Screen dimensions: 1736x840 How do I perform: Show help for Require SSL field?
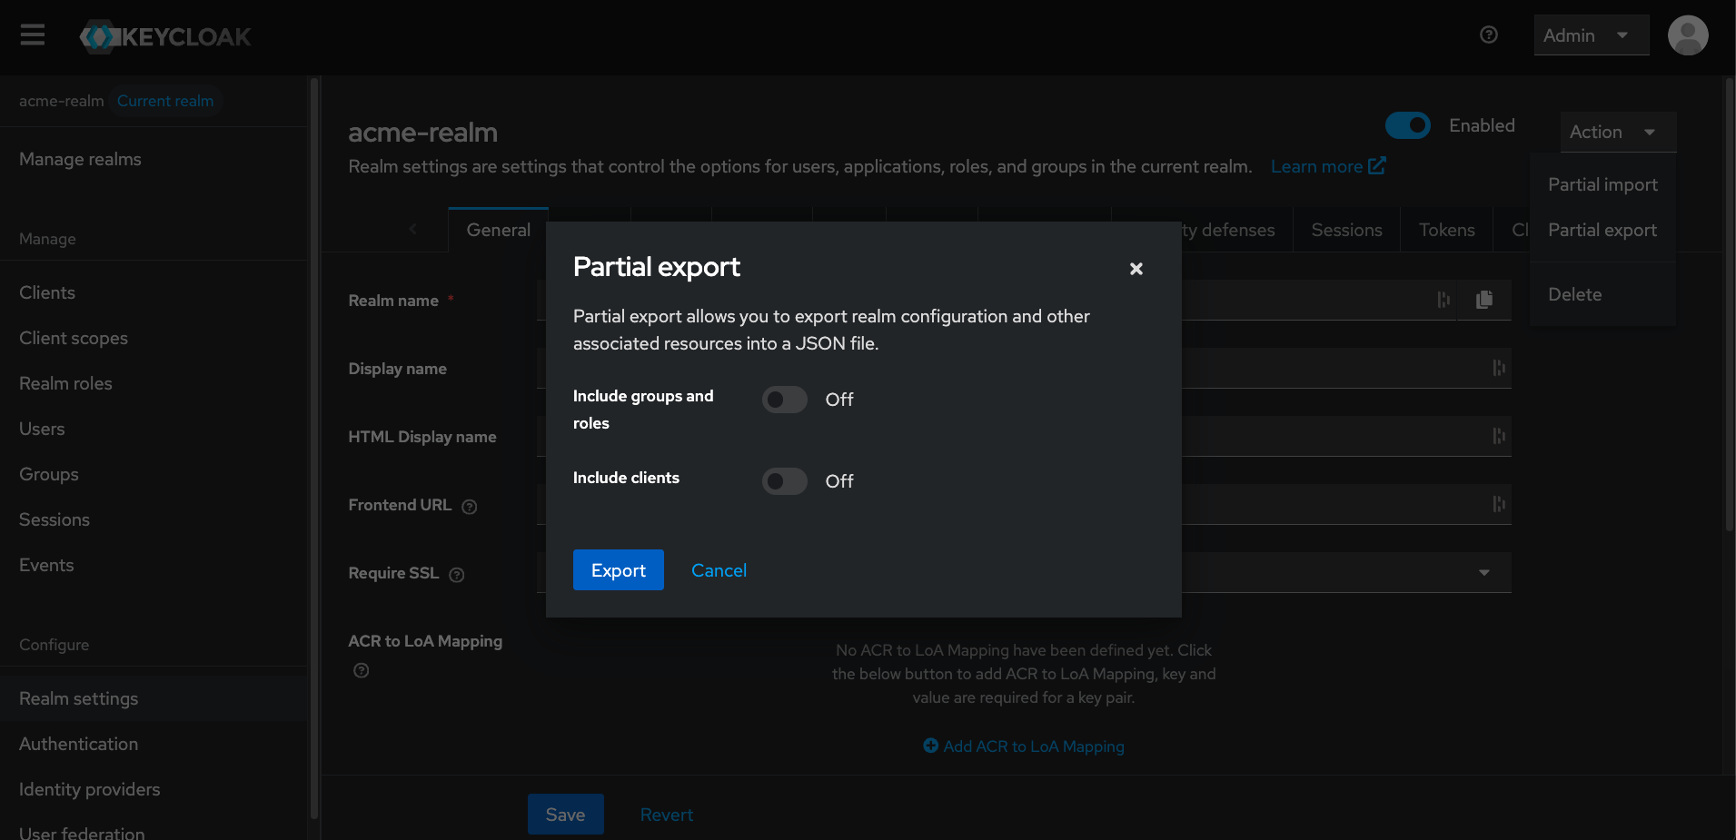457,575
